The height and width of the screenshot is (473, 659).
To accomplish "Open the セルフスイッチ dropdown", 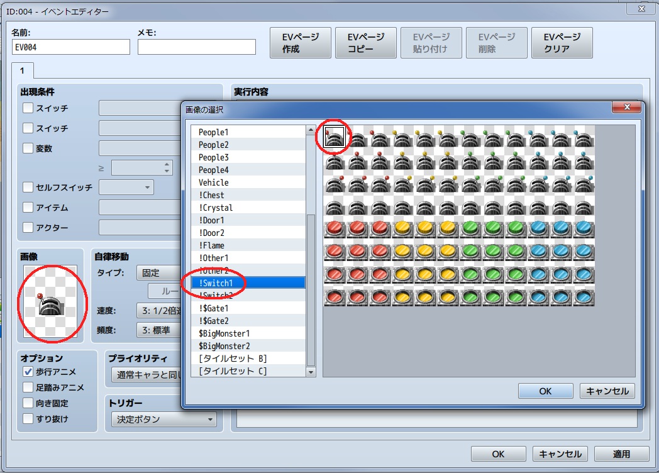I will coord(126,187).
